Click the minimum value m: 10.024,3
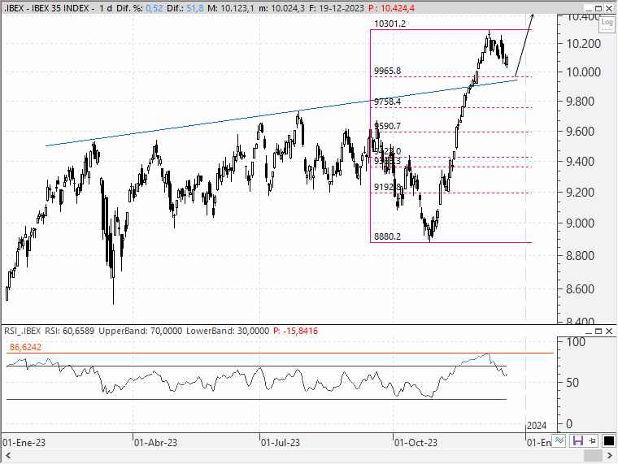Screen dimensions: 618x464 [281, 8]
